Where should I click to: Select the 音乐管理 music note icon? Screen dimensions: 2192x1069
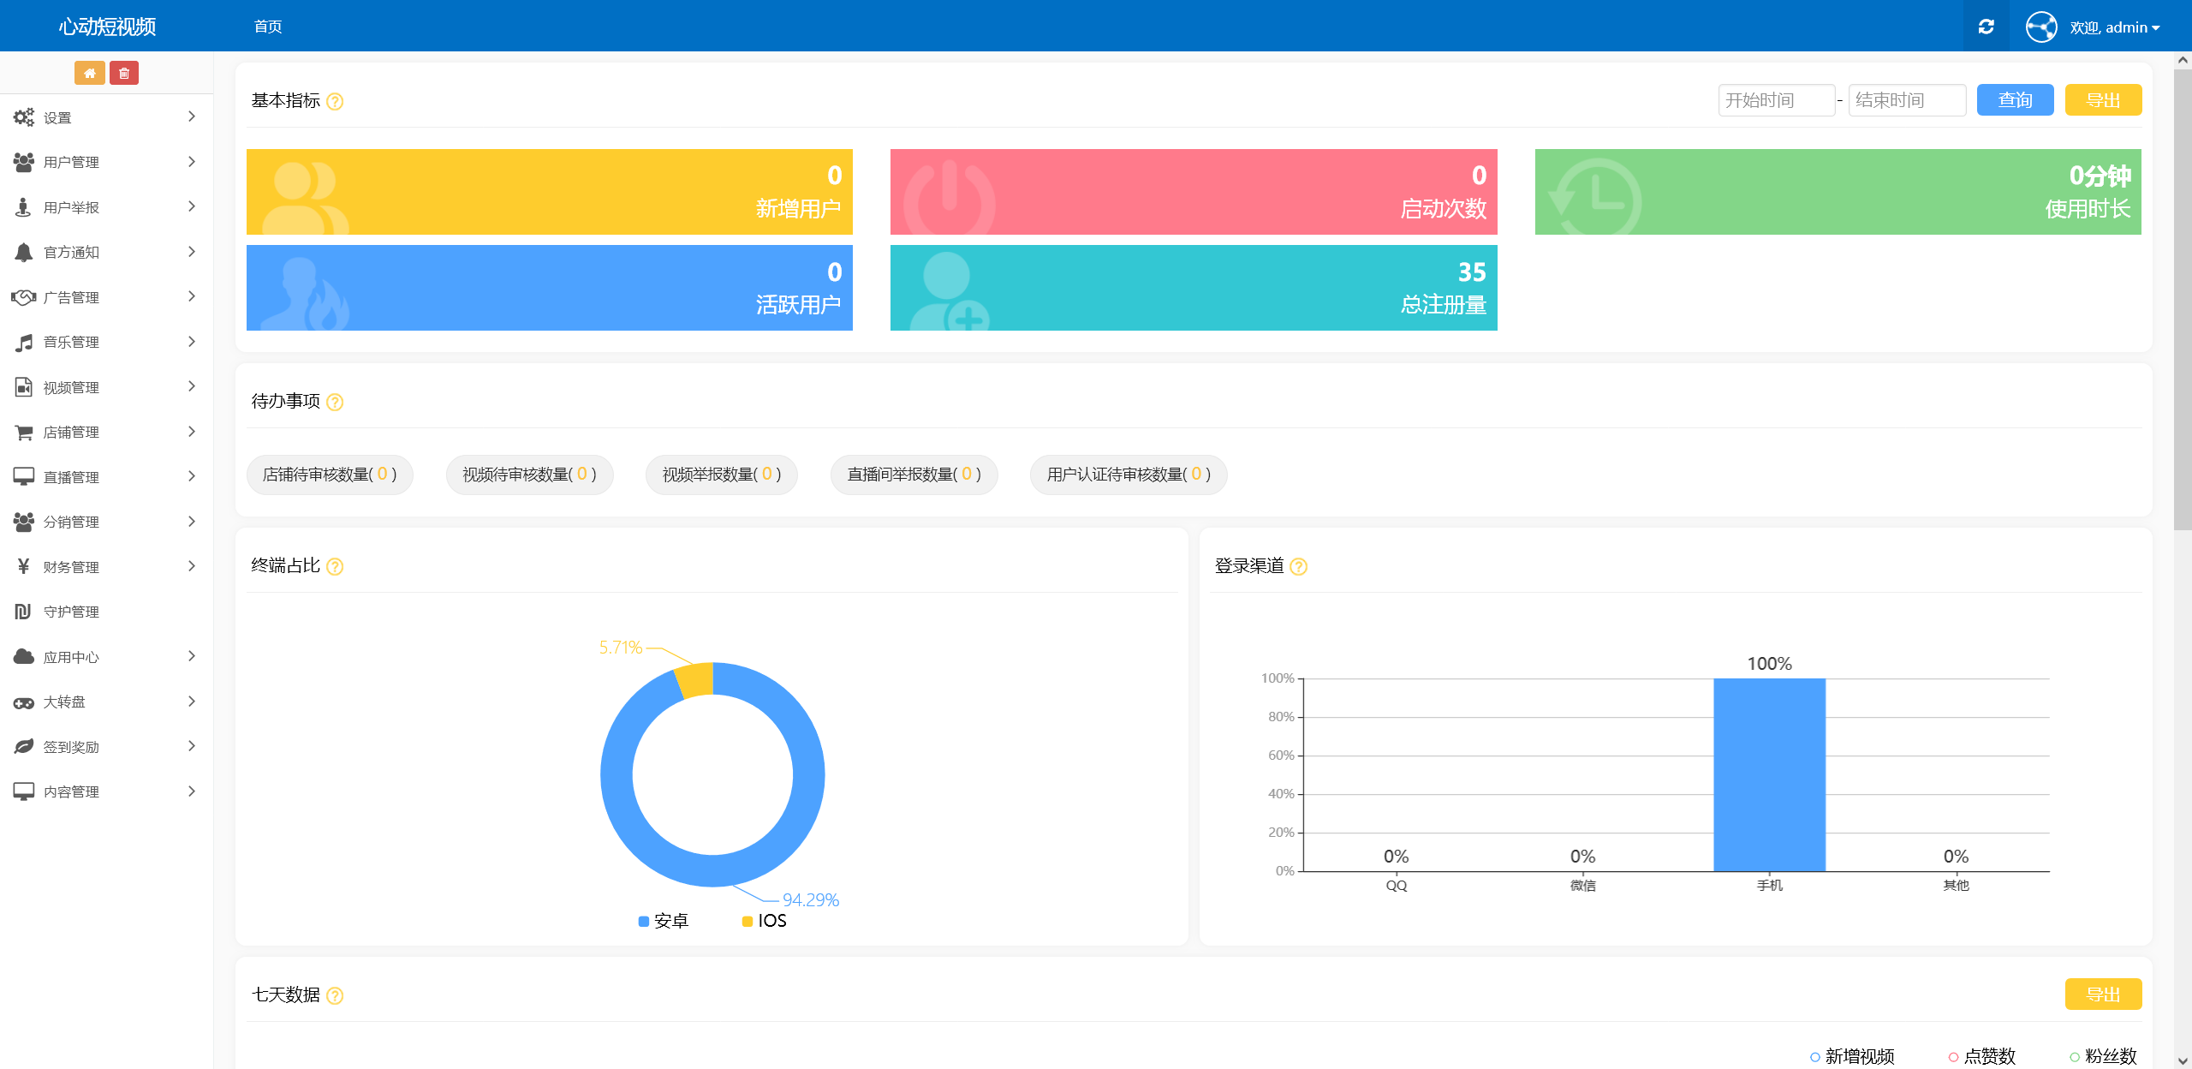[x=24, y=342]
